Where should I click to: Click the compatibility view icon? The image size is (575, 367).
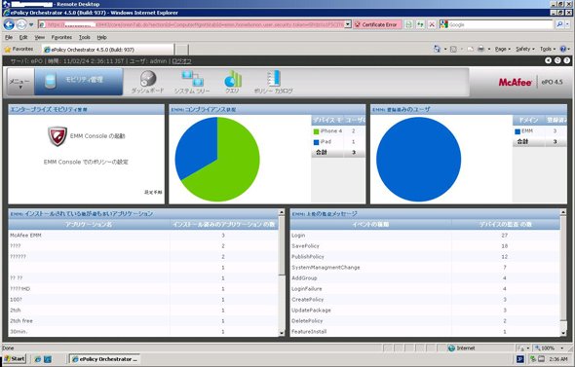point(408,24)
